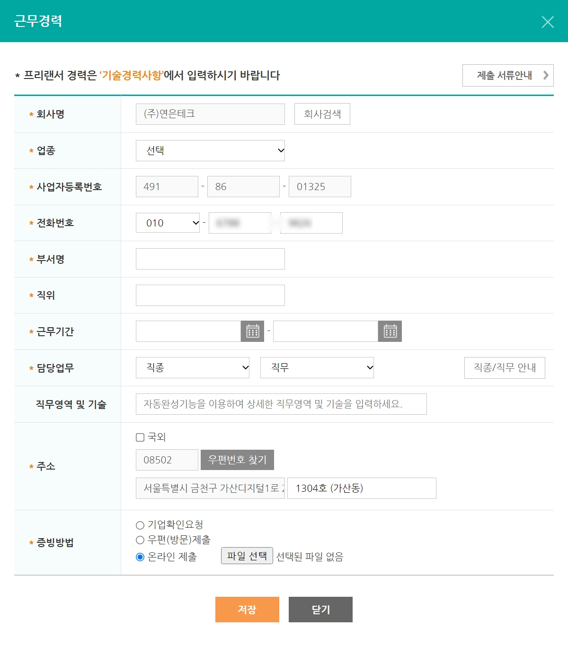
Task: Click the middle phone number field
Action: pyautogui.click(x=240, y=223)
